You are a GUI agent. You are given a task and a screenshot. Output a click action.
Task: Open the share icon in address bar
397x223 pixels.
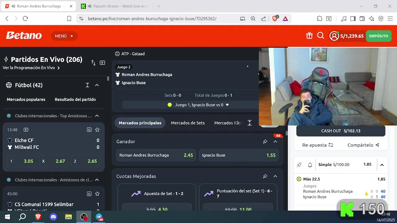(264, 19)
